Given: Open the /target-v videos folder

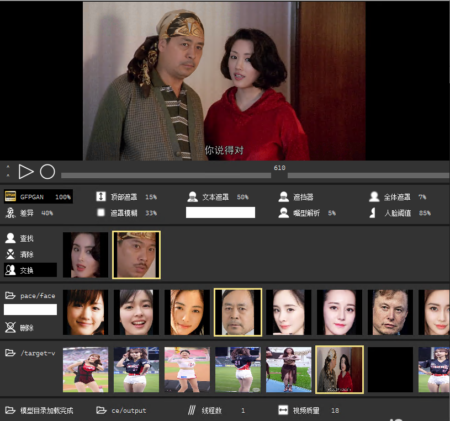Looking at the screenshot, I should [10, 353].
